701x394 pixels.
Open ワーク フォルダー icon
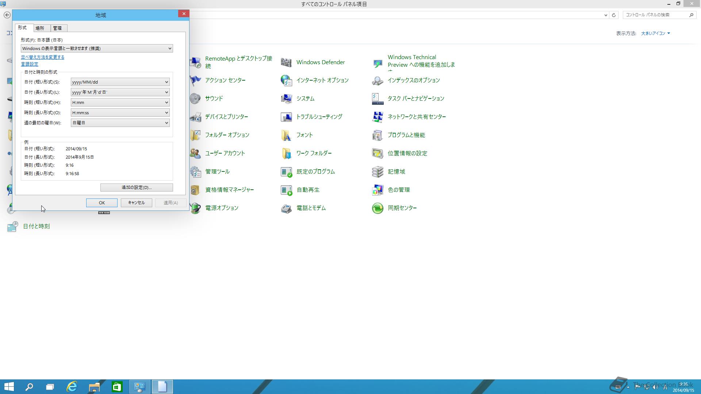coord(286,154)
